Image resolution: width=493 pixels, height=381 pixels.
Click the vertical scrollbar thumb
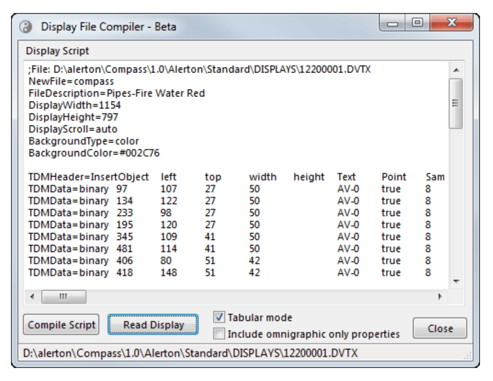tap(455, 103)
